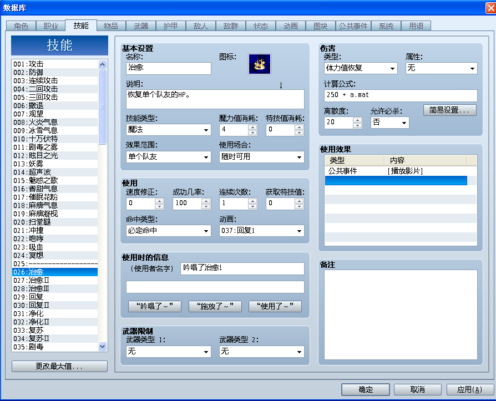Insert the “施放了～” message template
Screen dimensions: 496x401
(215, 306)
